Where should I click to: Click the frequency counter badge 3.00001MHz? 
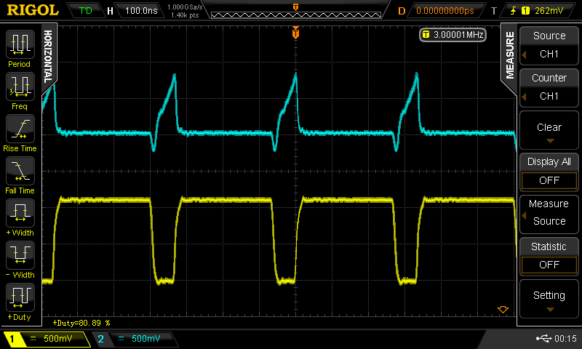(x=453, y=35)
